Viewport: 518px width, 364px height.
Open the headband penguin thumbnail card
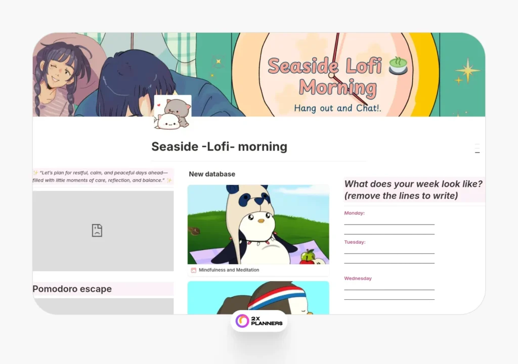258,298
